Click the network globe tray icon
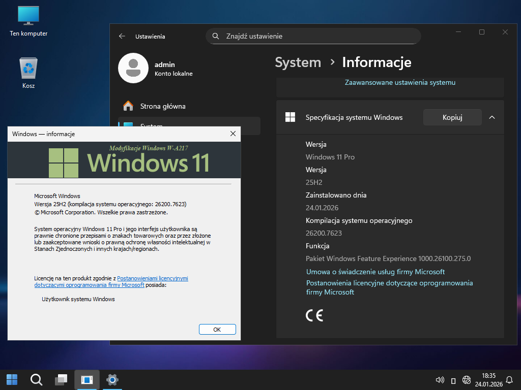 [467, 380]
